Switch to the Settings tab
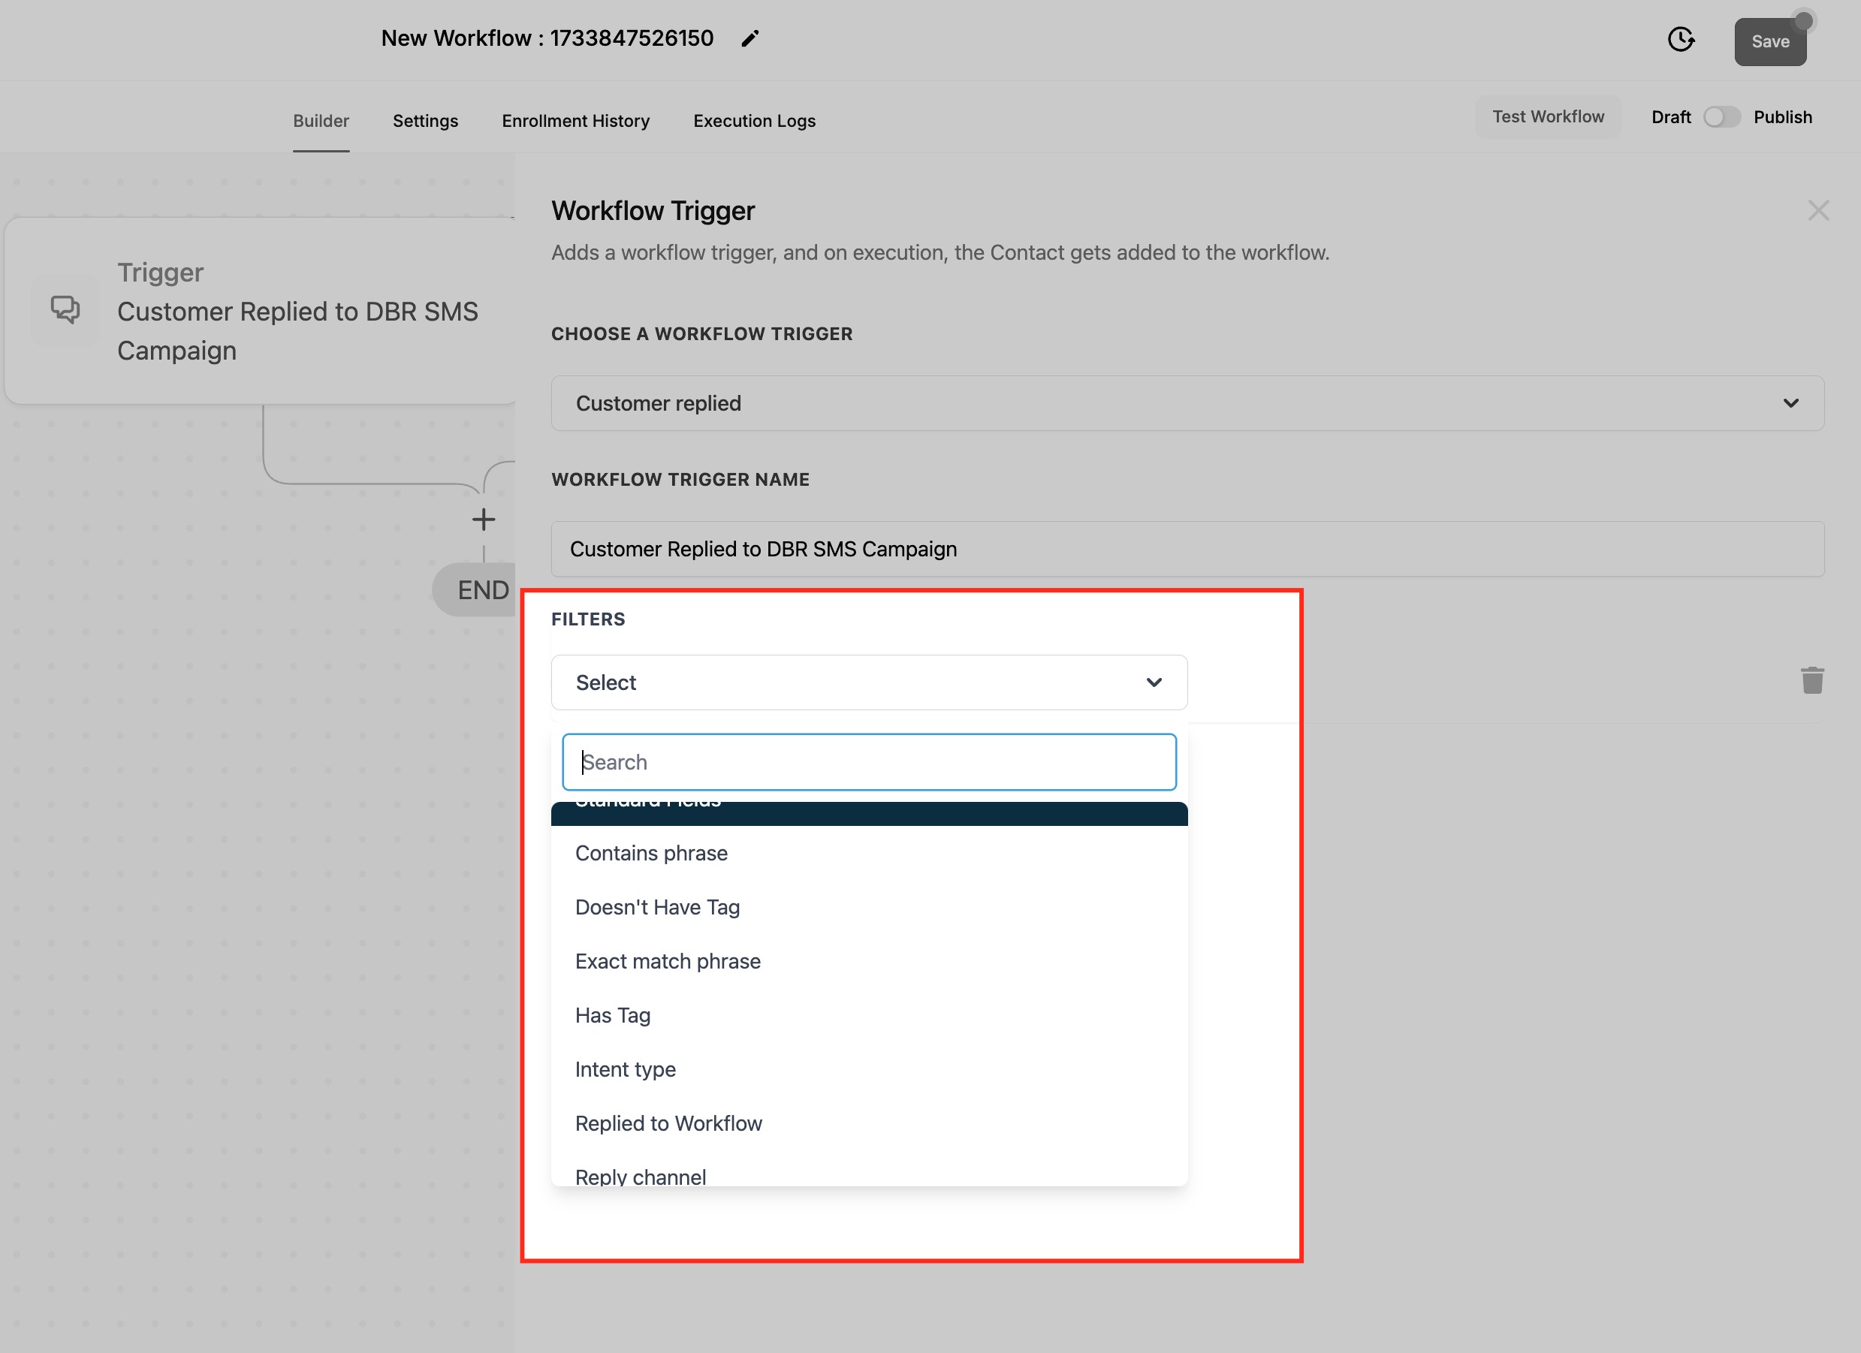This screenshot has height=1353, width=1861. 425,121
